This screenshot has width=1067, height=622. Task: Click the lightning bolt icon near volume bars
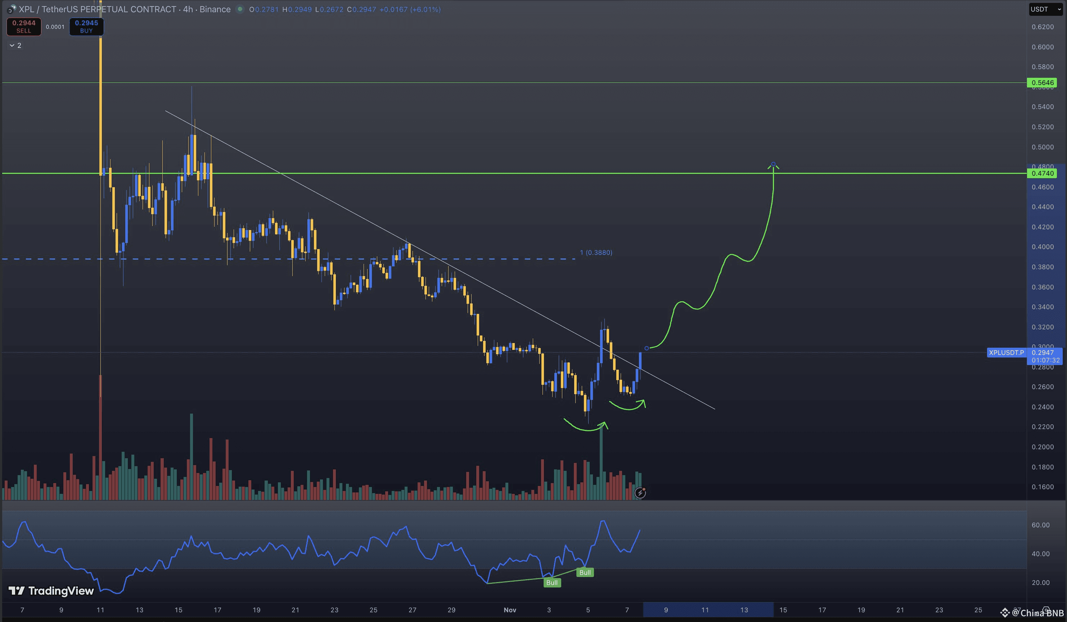(x=640, y=492)
